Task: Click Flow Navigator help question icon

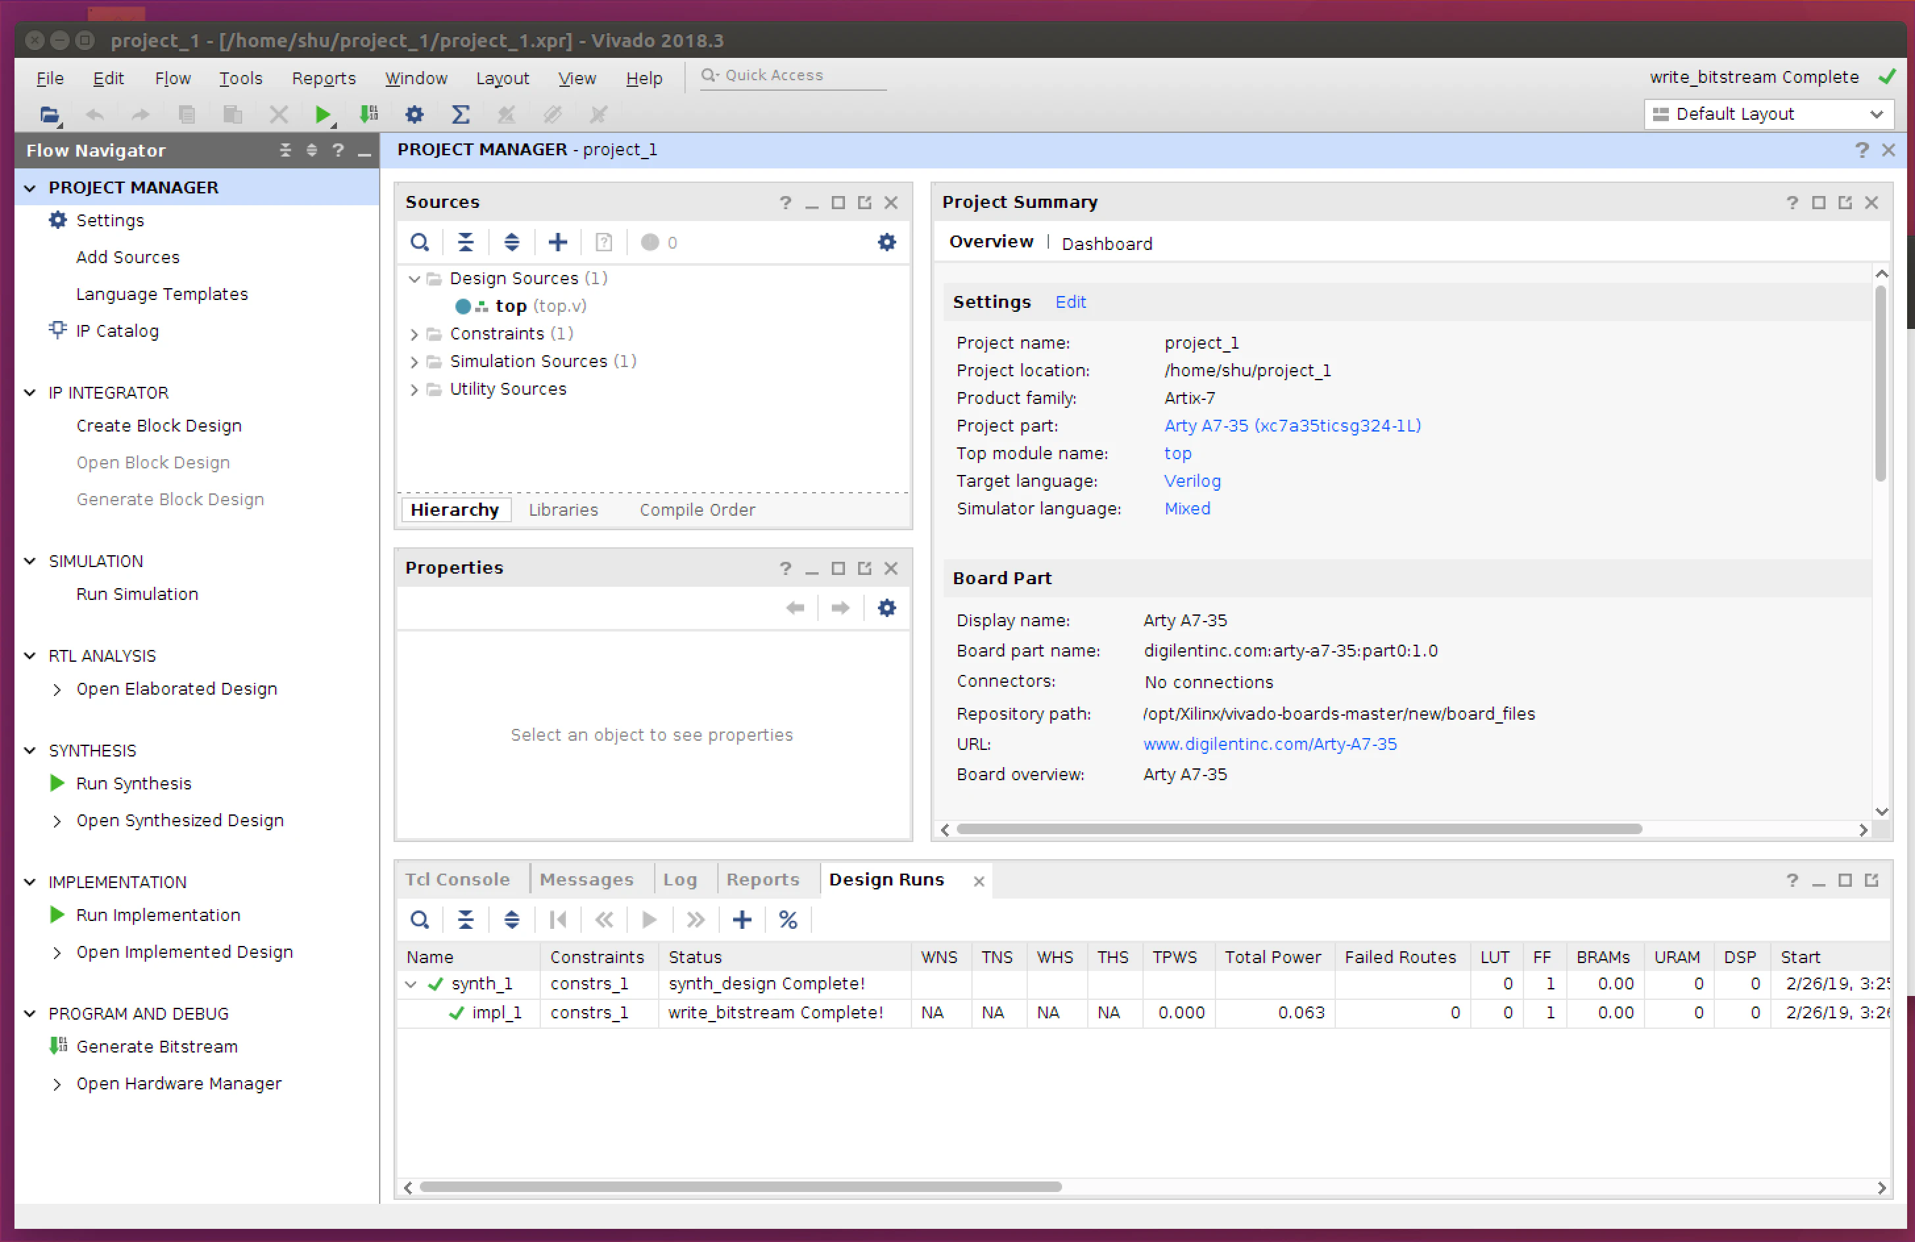Action: tap(338, 151)
